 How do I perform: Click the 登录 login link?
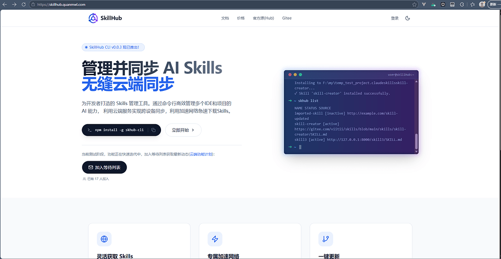[395, 18]
